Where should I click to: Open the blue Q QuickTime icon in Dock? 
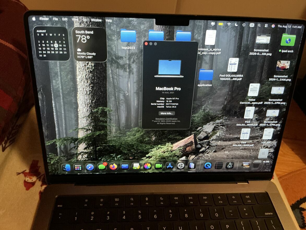pos(208,166)
